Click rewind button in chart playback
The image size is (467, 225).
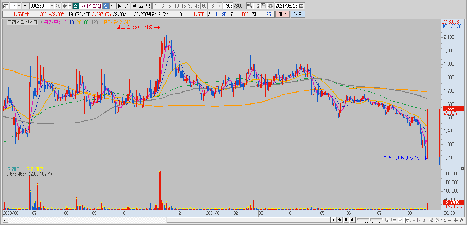pyautogui.click(x=340, y=220)
